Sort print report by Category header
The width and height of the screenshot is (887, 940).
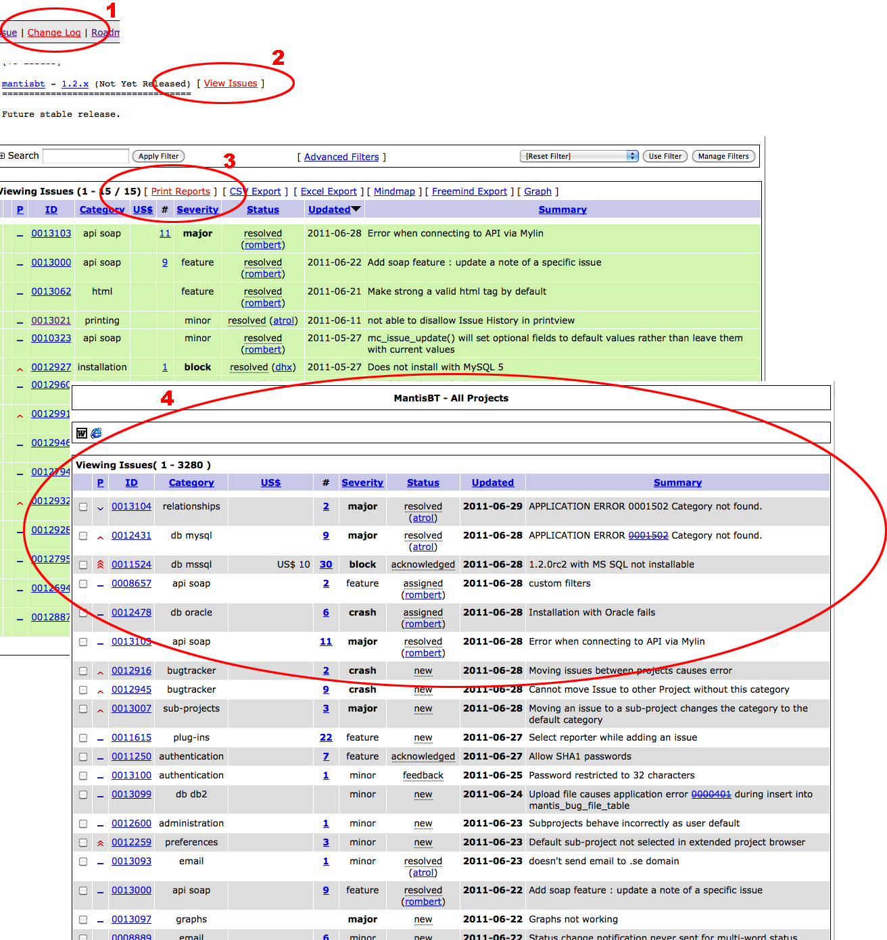point(191,483)
